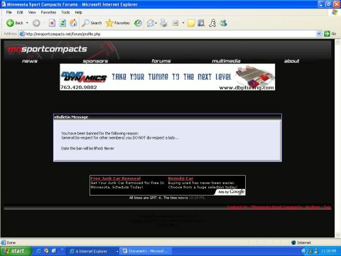Screen dimensions: 341x256
Task: Expand the Address bar dropdown arrow
Action: tap(319, 34)
